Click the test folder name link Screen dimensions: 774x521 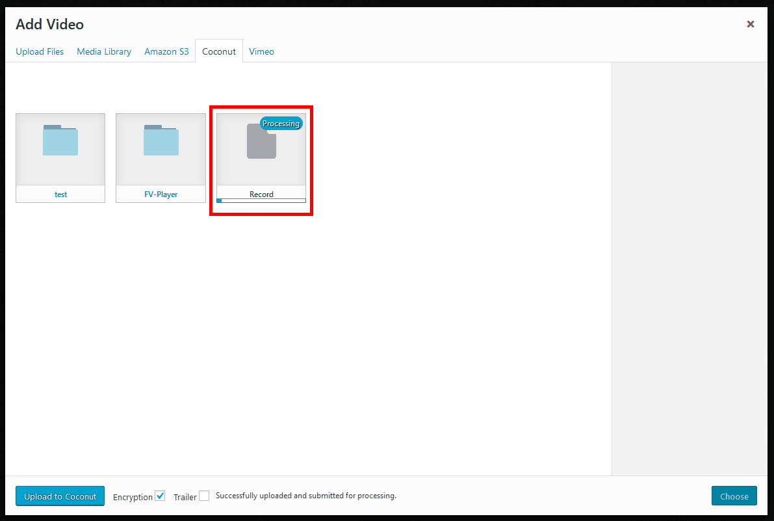(x=60, y=194)
